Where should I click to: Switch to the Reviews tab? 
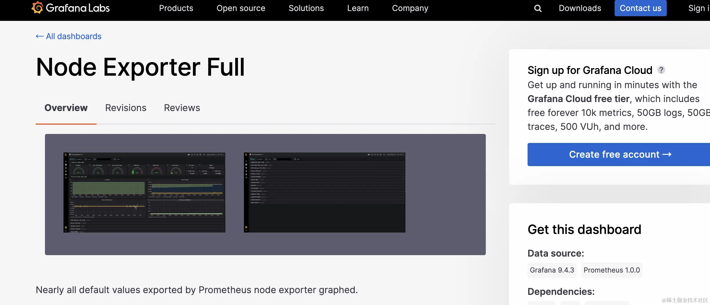(x=182, y=108)
